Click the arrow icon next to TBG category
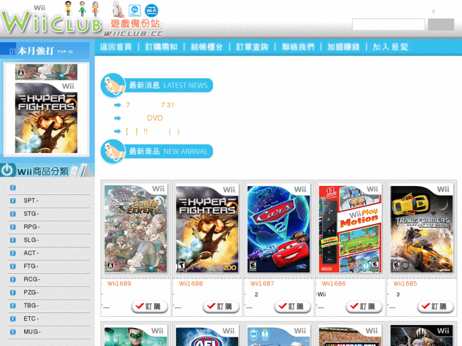 point(13,305)
